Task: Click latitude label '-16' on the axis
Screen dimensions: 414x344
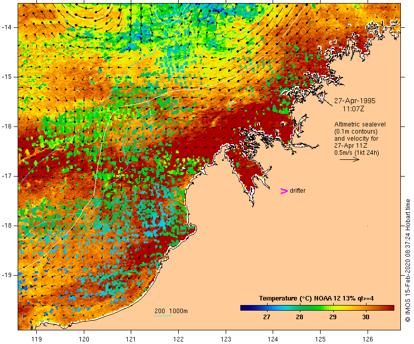Action: [x=7, y=126]
